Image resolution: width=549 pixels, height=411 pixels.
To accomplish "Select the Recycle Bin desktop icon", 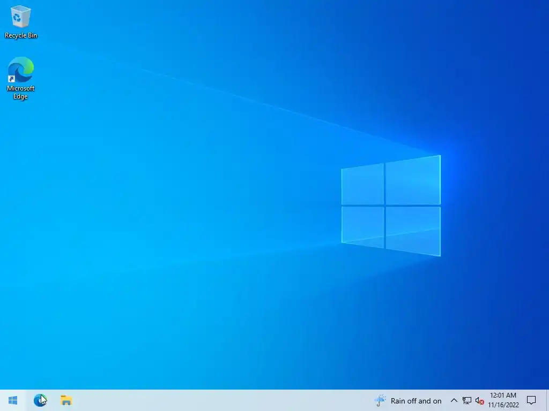I will click(x=21, y=21).
